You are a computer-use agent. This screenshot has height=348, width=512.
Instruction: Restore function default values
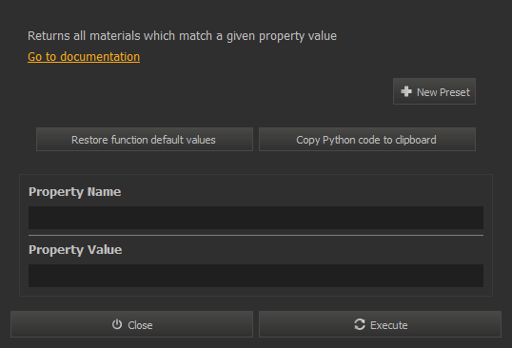click(145, 139)
